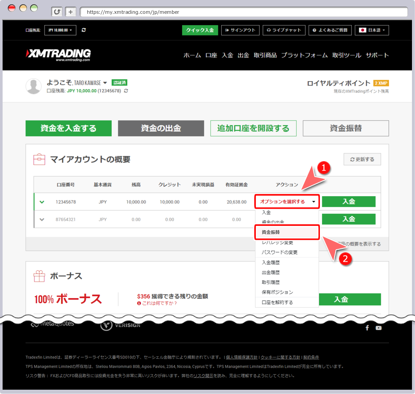Click ロイヤルティポイント heading

(338, 83)
